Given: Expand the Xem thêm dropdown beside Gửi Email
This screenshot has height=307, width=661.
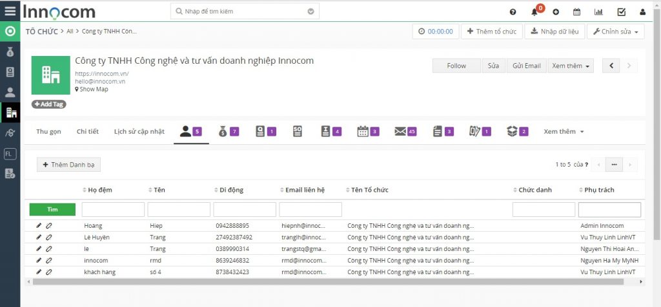Looking at the screenshot, I should (x=571, y=66).
